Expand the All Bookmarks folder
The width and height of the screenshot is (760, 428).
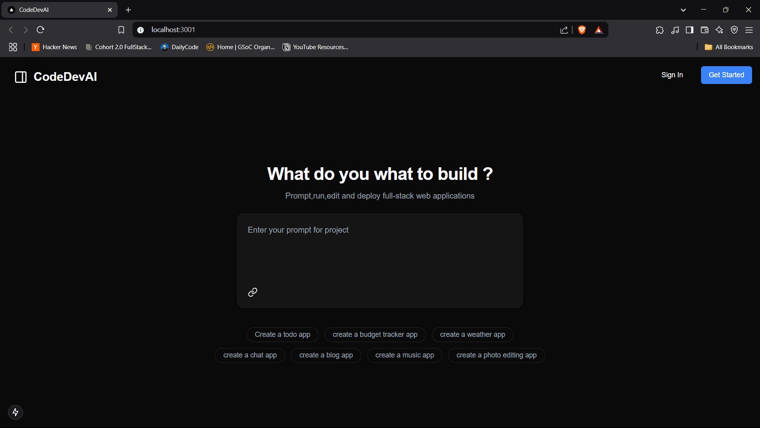pyautogui.click(x=729, y=47)
